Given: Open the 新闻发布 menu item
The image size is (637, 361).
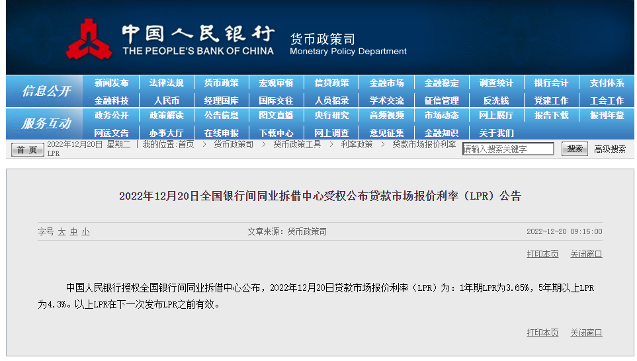Looking at the screenshot, I should [x=111, y=83].
